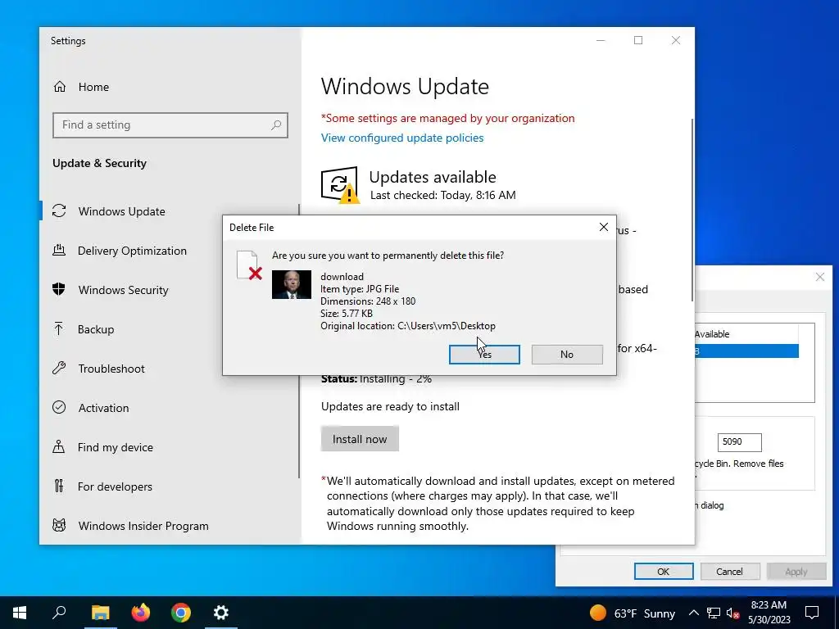Screen dimensions: 839x629
Task: Click the Settings gear taskbar icon
Action: click(221, 613)
